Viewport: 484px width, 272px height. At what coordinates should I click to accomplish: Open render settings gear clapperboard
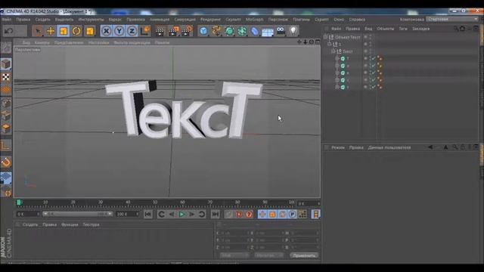[x=187, y=31]
